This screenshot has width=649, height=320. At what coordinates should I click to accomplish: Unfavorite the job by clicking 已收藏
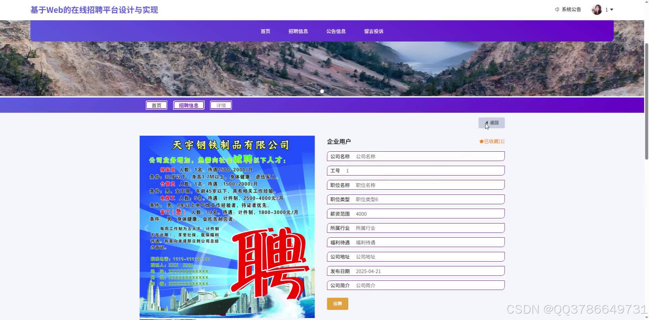(492, 141)
